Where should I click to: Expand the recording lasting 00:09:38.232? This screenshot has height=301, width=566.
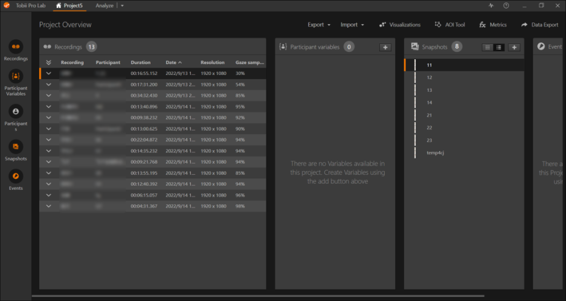point(48,117)
